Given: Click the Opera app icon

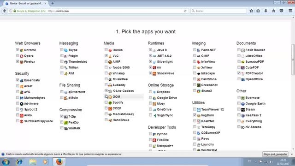Looking at the screenshot, I should [22, 56].
